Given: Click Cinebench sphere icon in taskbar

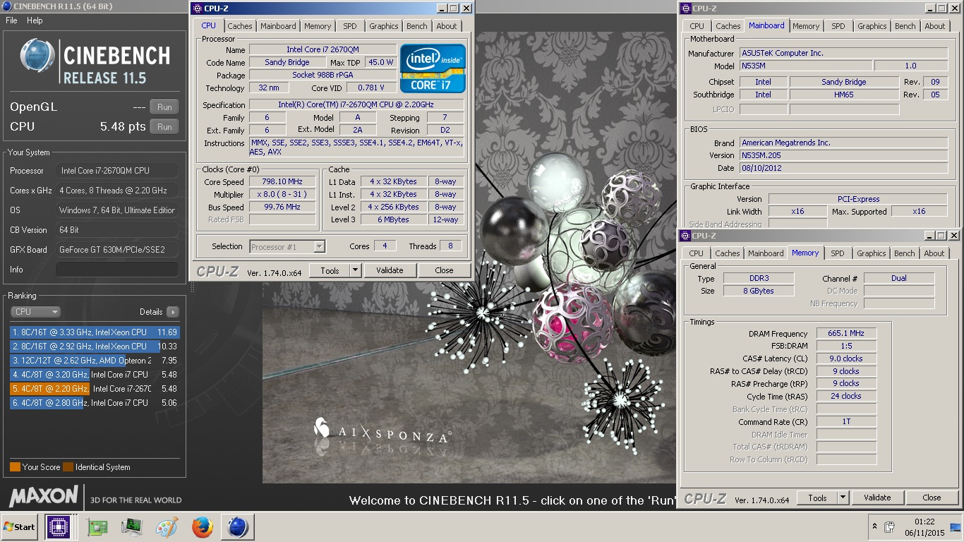Looking at the screenshot, I should [x=238, y=527].
